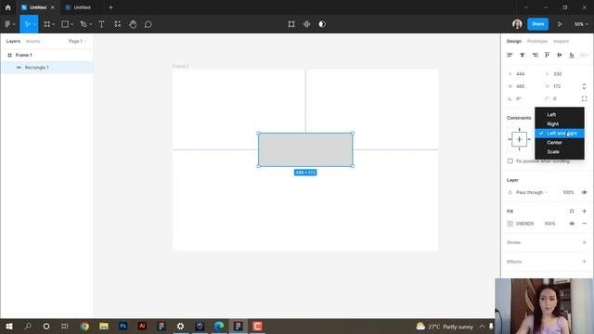Open the Page 1 dropdown
Viewport: 594px width, 334px height.
(x=78, y=41)
